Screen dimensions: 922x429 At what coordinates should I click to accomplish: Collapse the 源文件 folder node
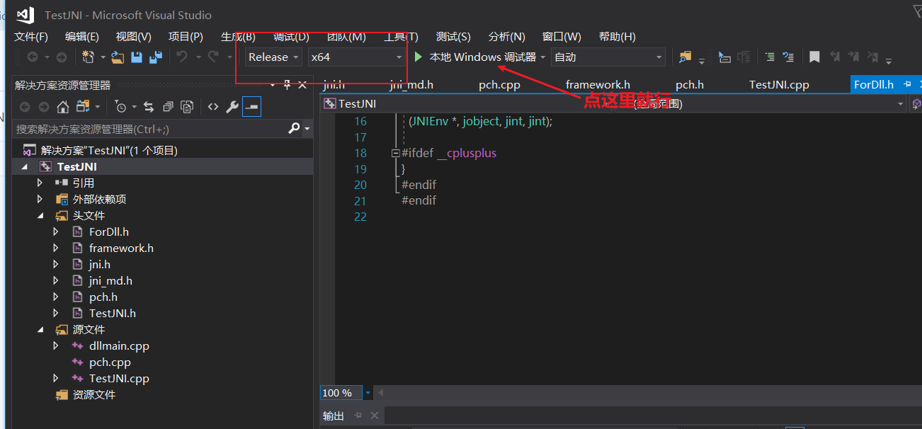40,330
